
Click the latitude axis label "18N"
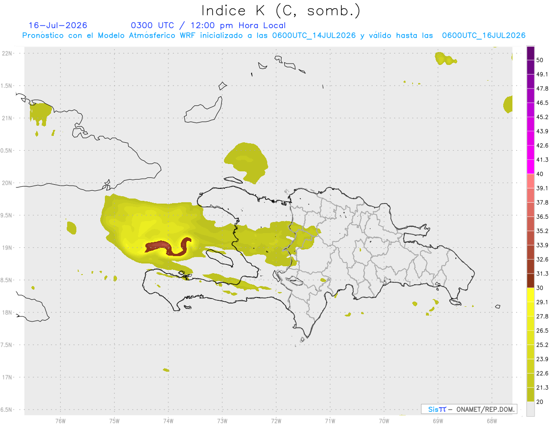[x=7, y=313]
